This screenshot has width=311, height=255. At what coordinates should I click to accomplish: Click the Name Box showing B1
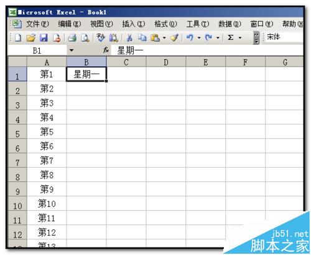click(x=37, y=51)
